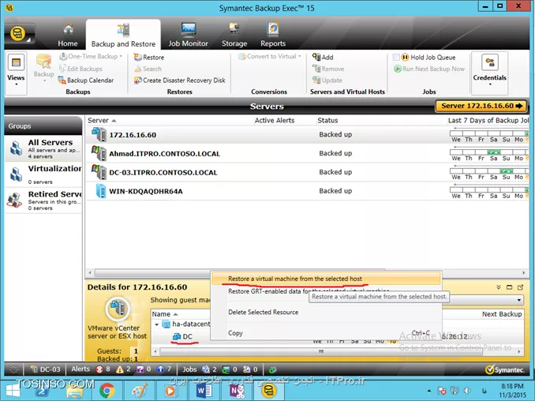Open the guest machines filter dropdown
The image size is (535, 401).
click(x=518, y=300)
